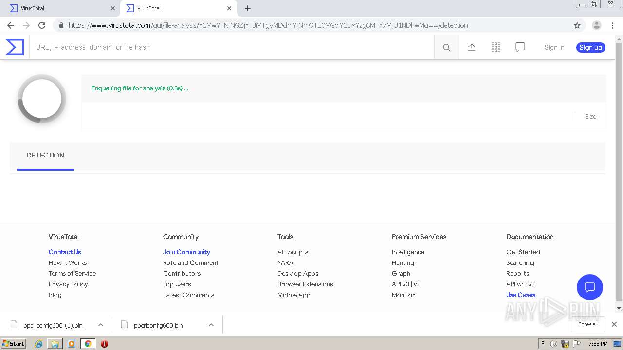Viewport: 623px width, 350px height.
Task: Open Searching documentation link
Action: coord(520,262)
